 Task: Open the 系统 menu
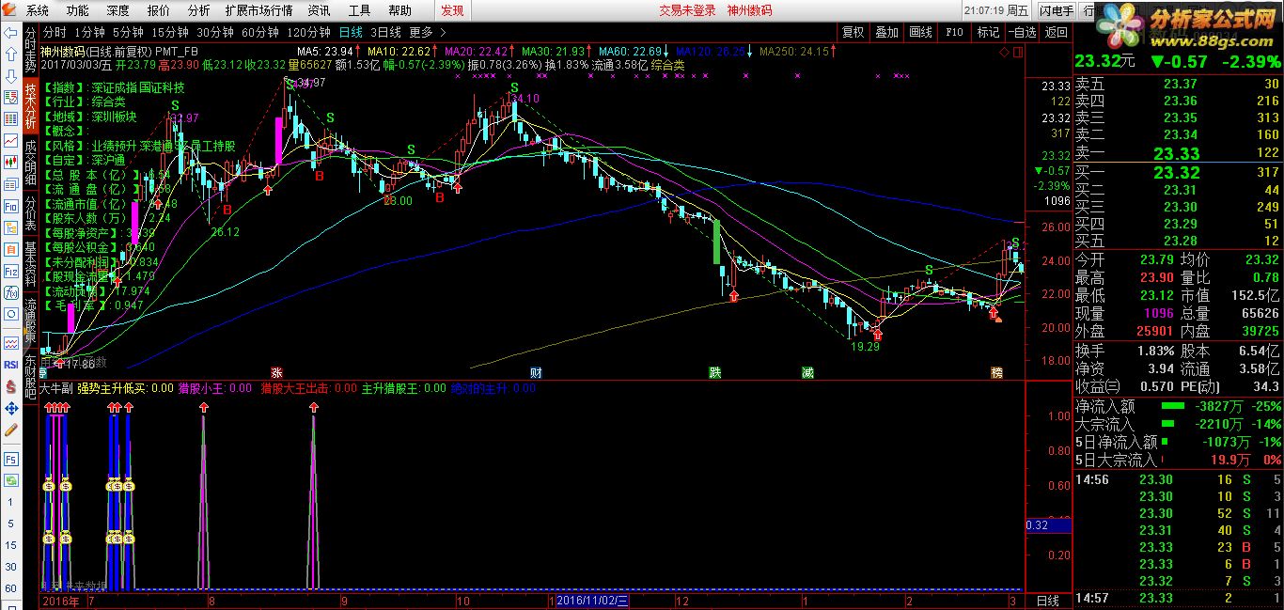pyautogui.click(x=38, y=10)
